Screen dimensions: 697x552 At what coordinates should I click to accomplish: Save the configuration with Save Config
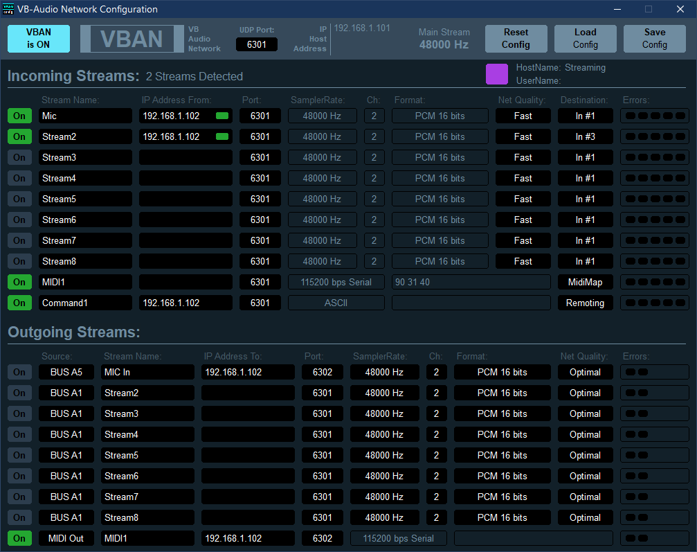[x=654, y=39]
